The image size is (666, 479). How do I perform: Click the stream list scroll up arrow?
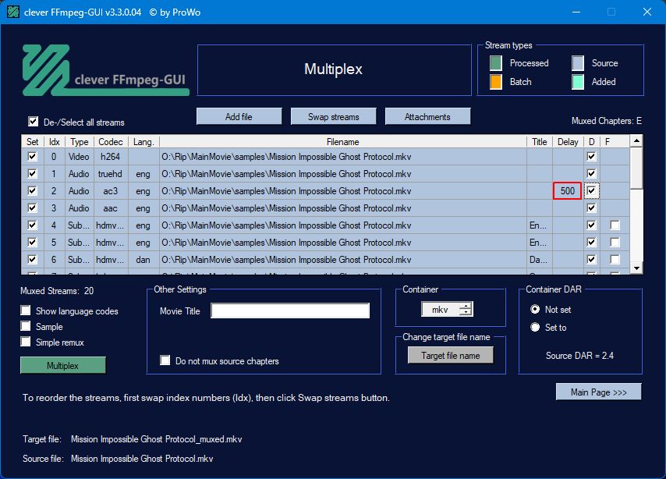tap(636, 140)
